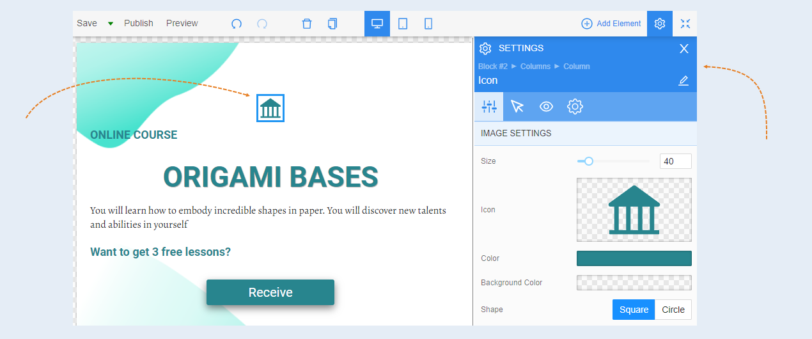This screenshot has width=812, height=339.
Task: Click Save in the top toolbar
Action: (x=87, y=24)
